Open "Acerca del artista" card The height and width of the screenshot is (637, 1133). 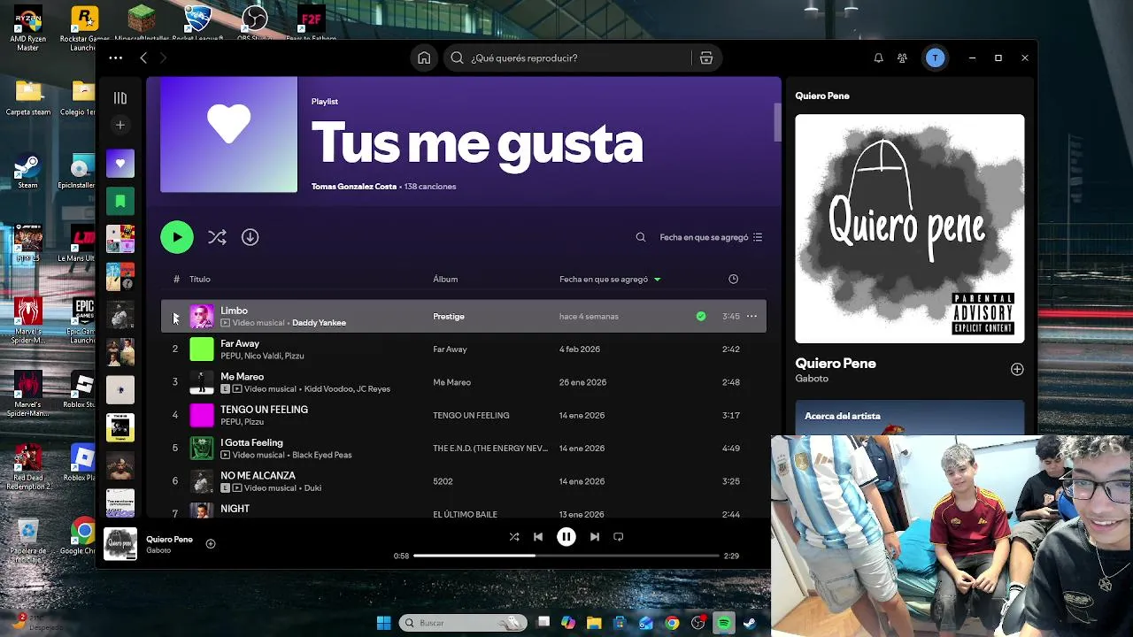[x=909, y=417]
